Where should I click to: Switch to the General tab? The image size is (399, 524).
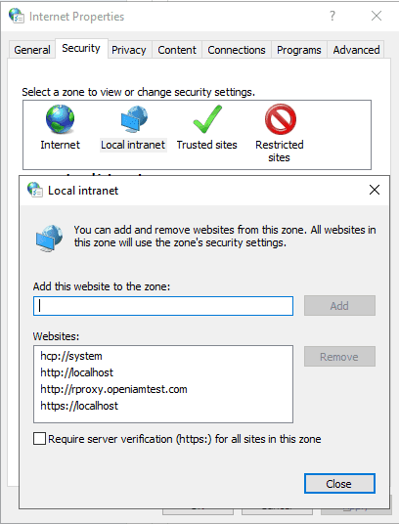[32, 50]
